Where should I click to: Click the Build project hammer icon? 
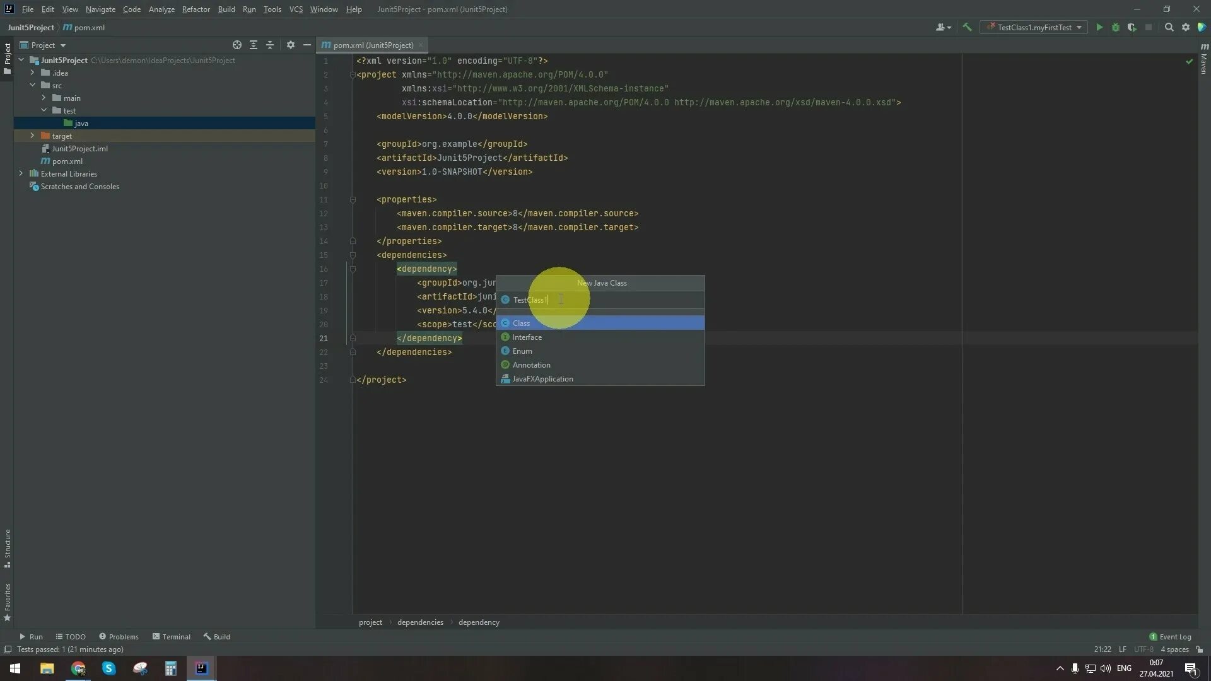(x=967, y=27)
